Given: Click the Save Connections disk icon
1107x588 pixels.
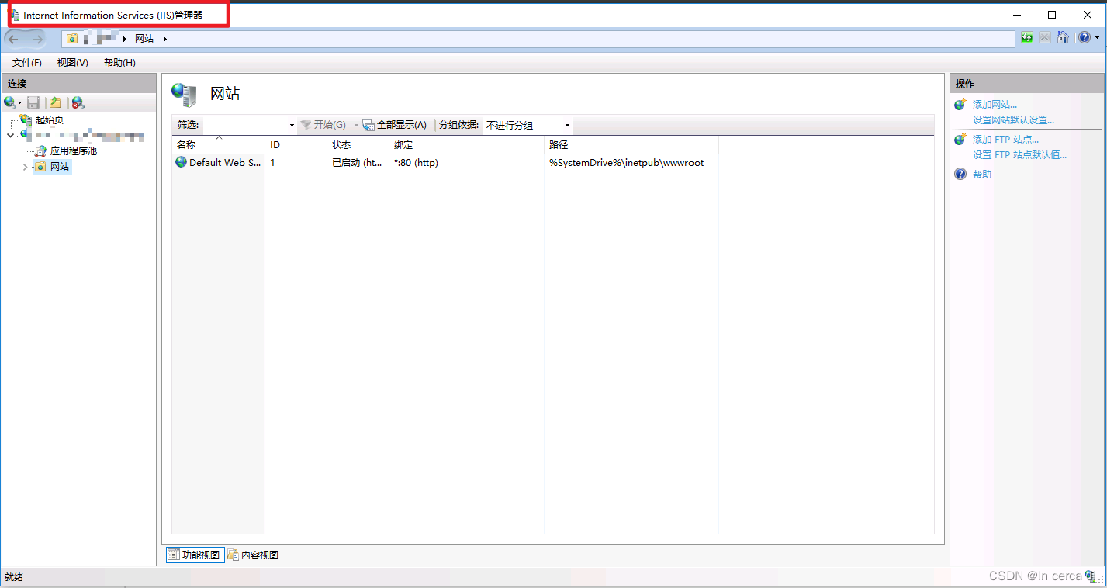Looking at the screenshot, I should tap(33, 102).
